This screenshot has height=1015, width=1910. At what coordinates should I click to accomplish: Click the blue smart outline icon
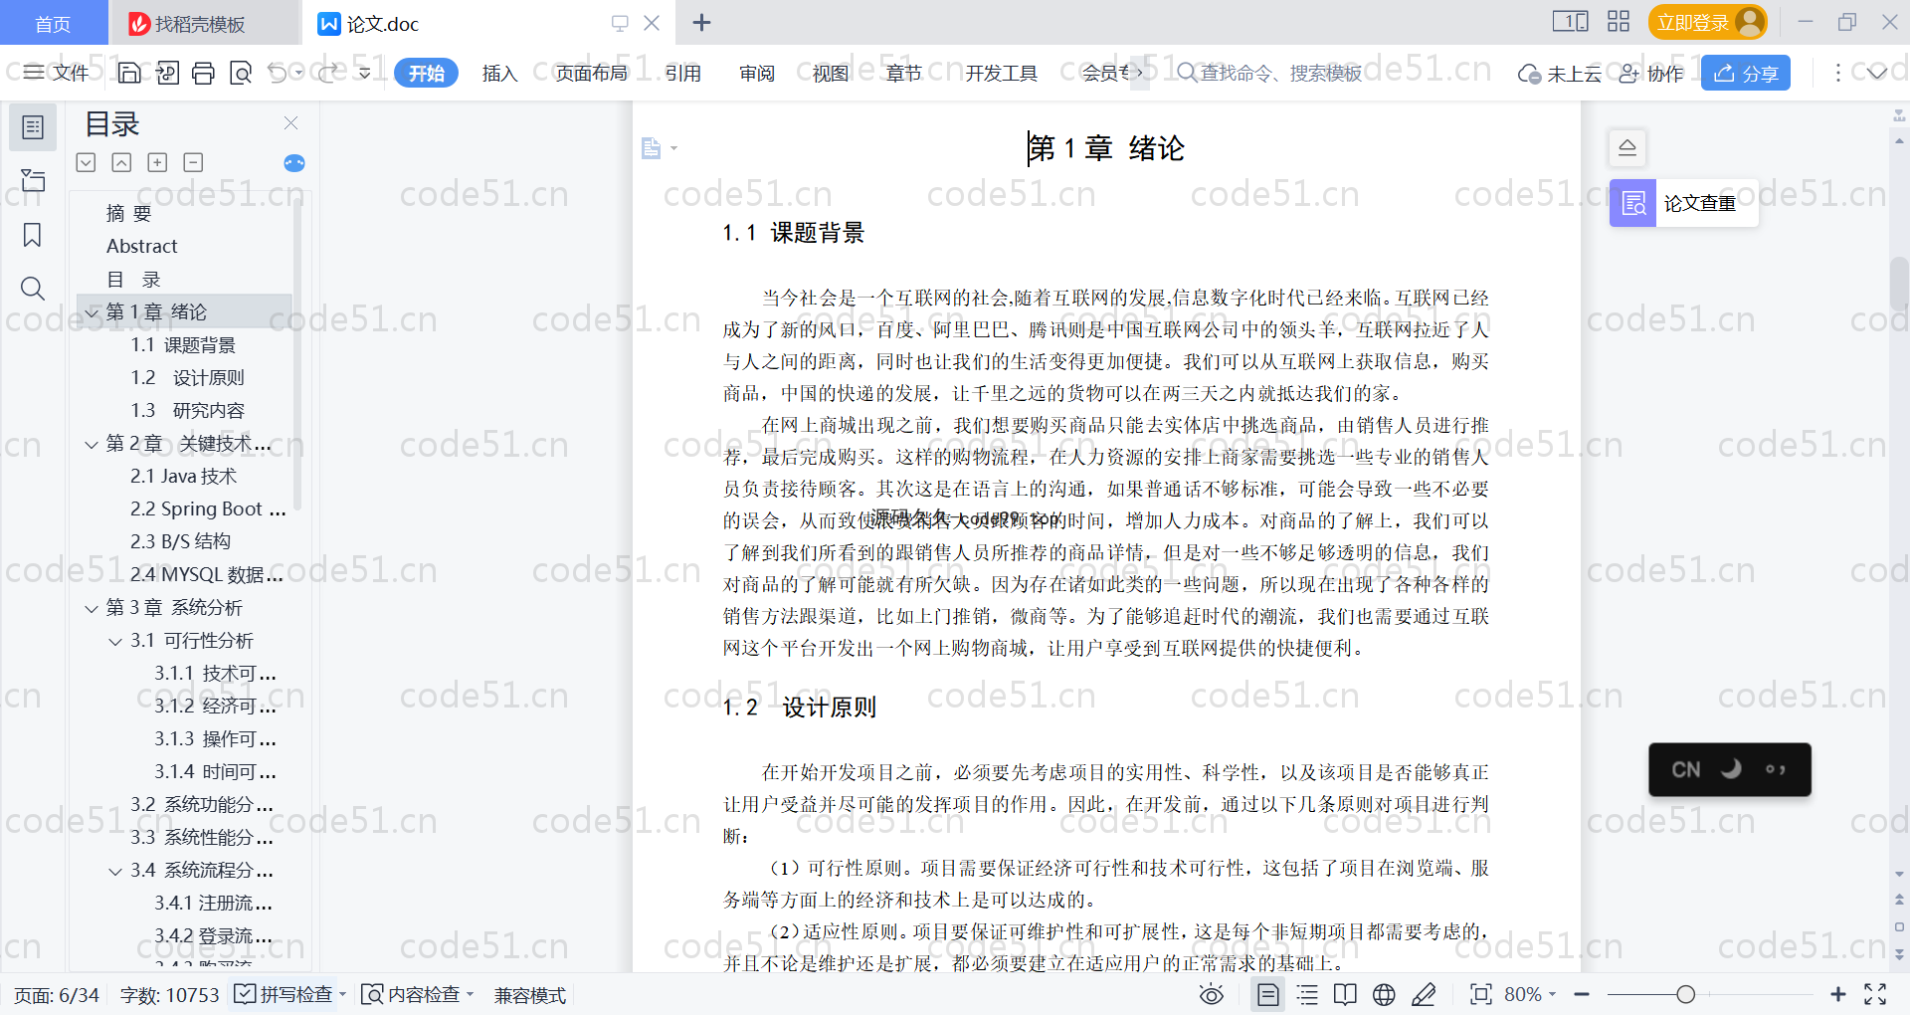294,163
